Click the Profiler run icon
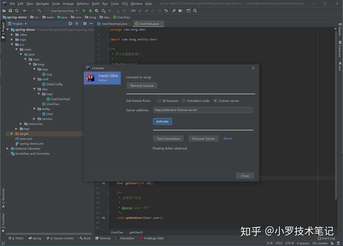 103,10
